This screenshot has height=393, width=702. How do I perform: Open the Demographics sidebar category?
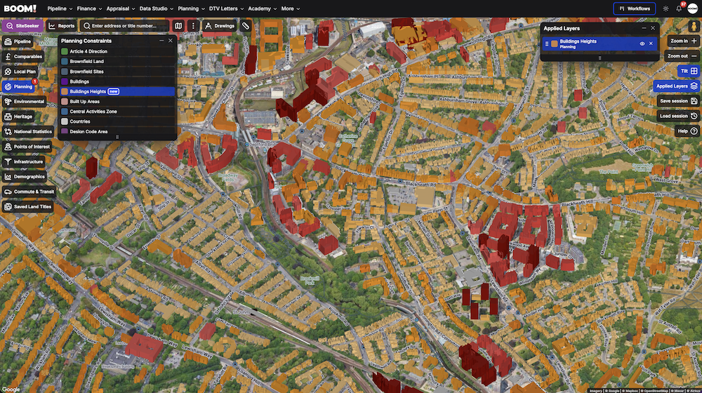click(24, 177)
